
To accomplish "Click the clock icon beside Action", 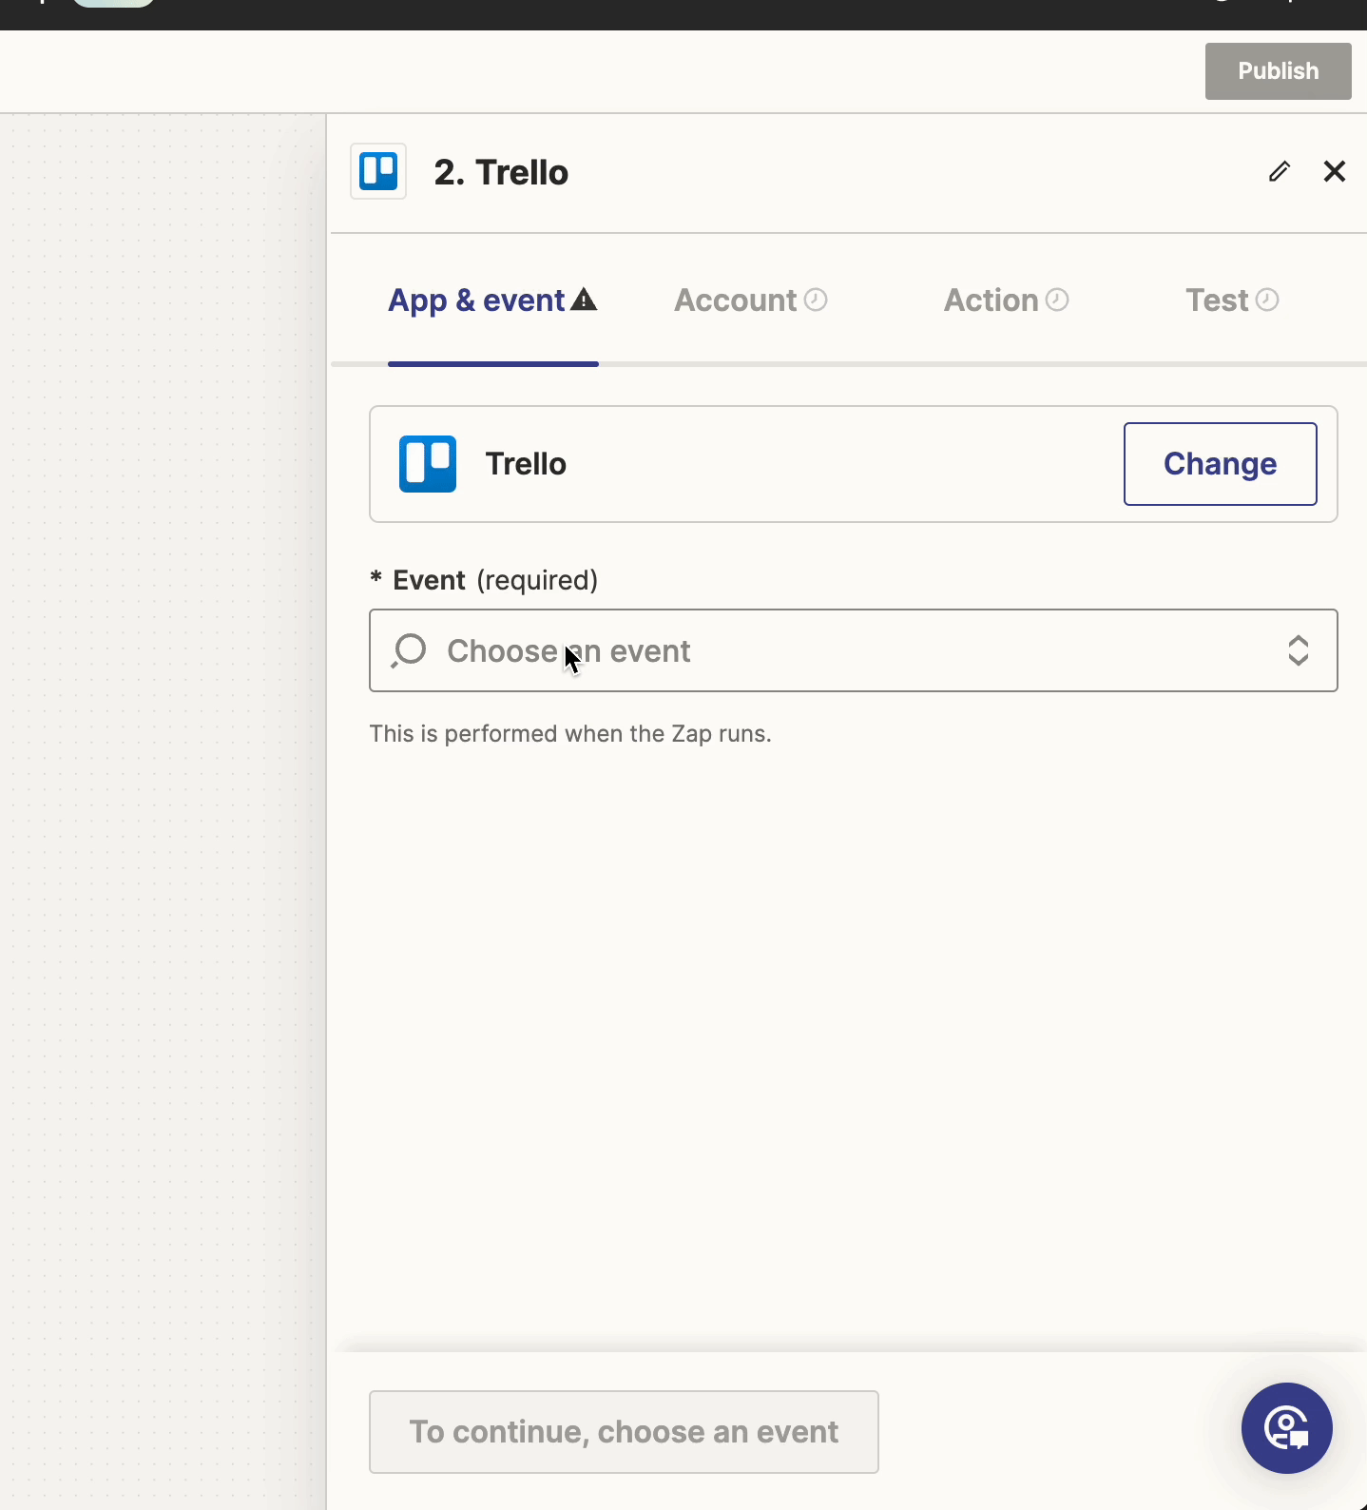I will coord(1057,300).
